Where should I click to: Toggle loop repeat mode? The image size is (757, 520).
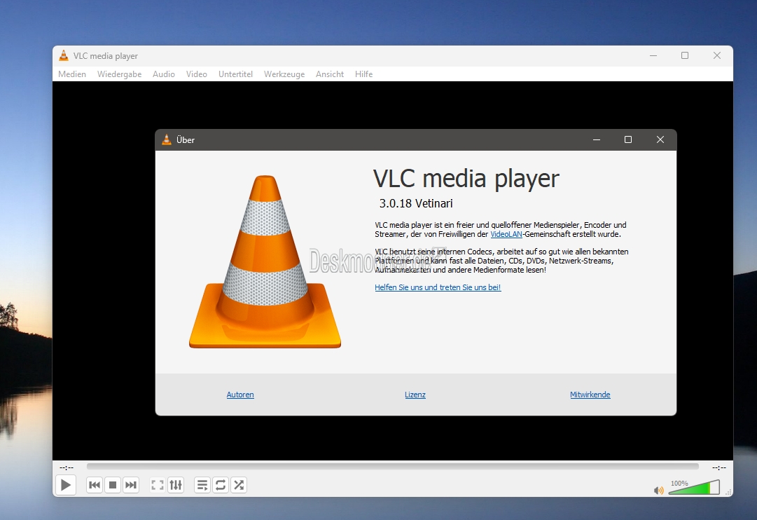click(221, 485)
